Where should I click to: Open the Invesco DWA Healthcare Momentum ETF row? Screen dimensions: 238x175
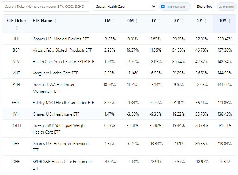coord(54,87)
